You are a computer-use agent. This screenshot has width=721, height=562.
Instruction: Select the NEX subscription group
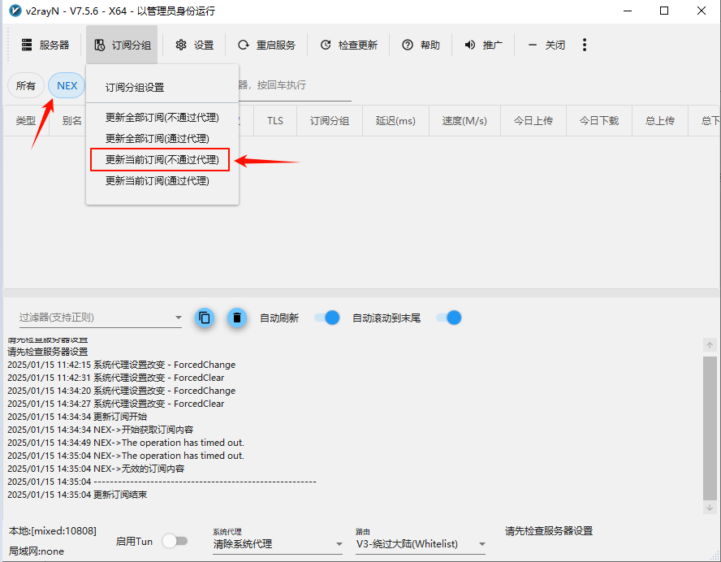[x=67, y=85]
